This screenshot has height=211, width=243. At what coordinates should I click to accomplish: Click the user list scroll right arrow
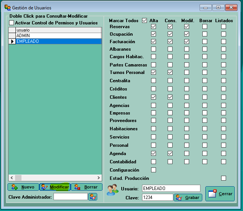99,178
